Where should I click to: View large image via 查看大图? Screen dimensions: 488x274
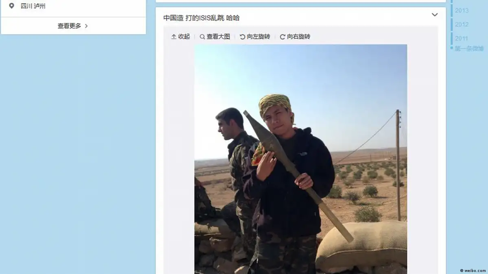tap(215, 37)
